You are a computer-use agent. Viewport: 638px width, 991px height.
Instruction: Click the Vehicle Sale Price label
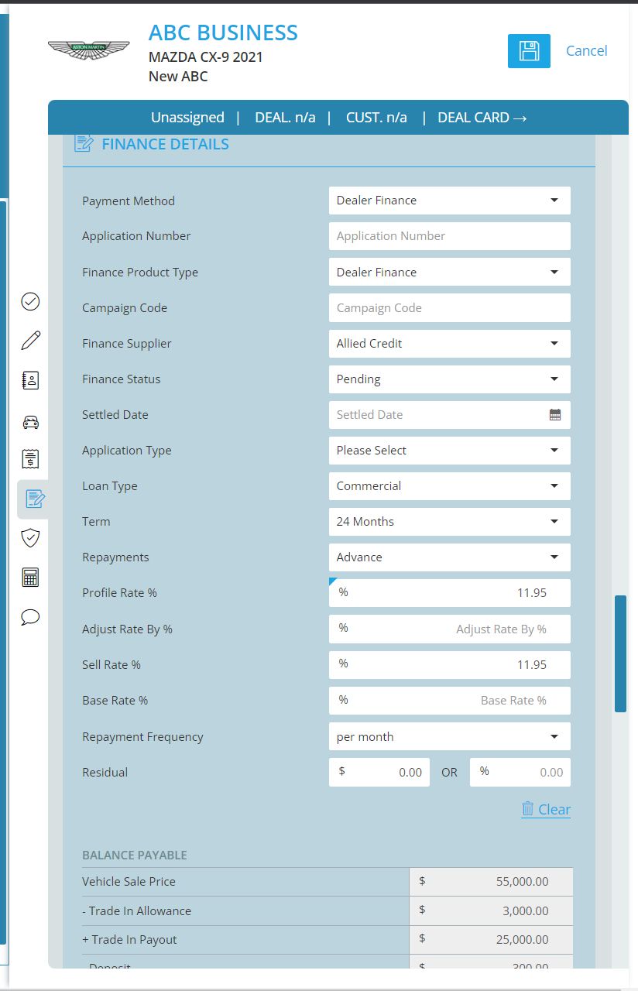129,882
